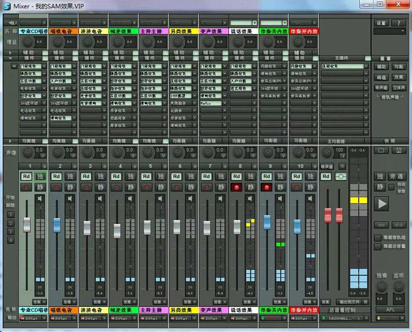Adjust the gain knob on channel 1

(27, 42)
